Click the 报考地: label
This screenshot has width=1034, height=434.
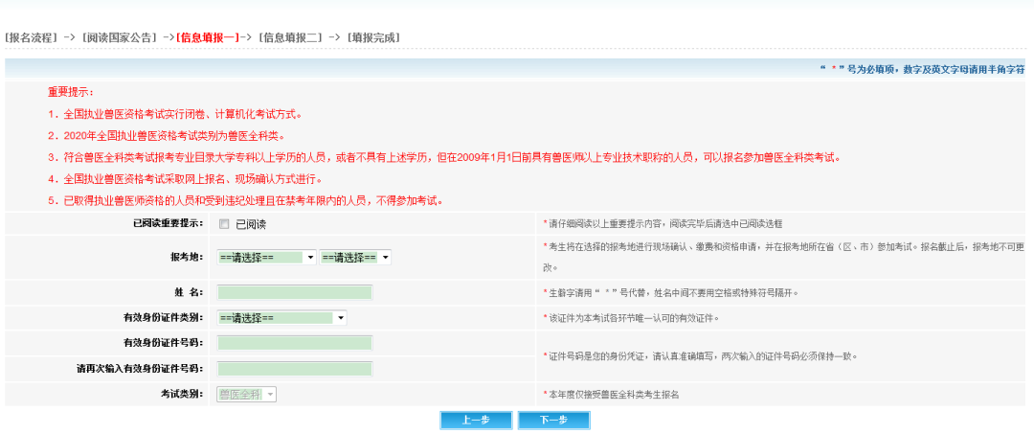187,257
